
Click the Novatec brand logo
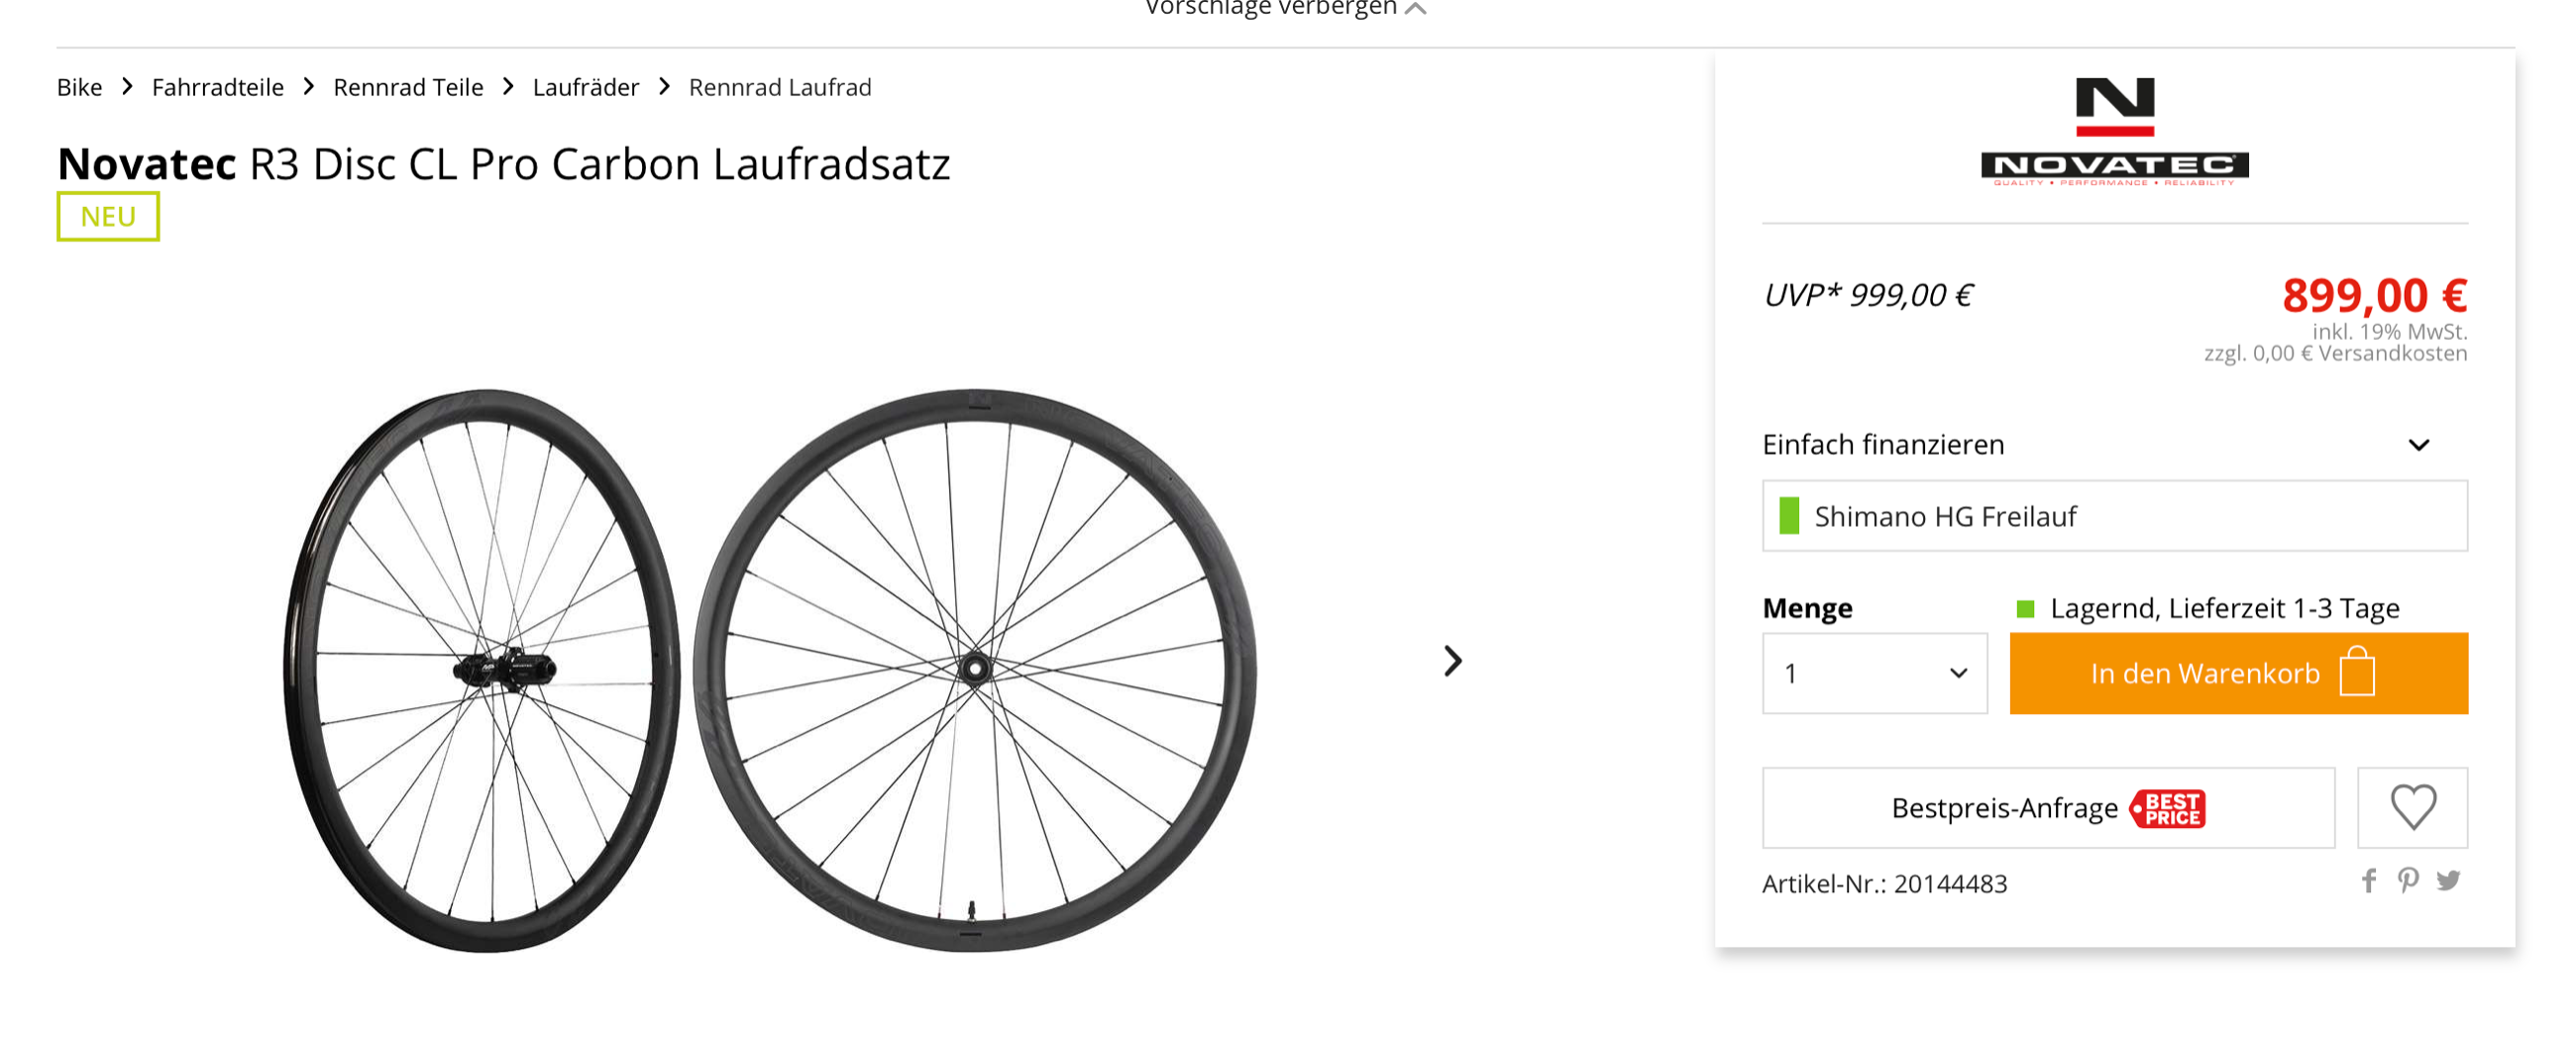pos(2114,132)
